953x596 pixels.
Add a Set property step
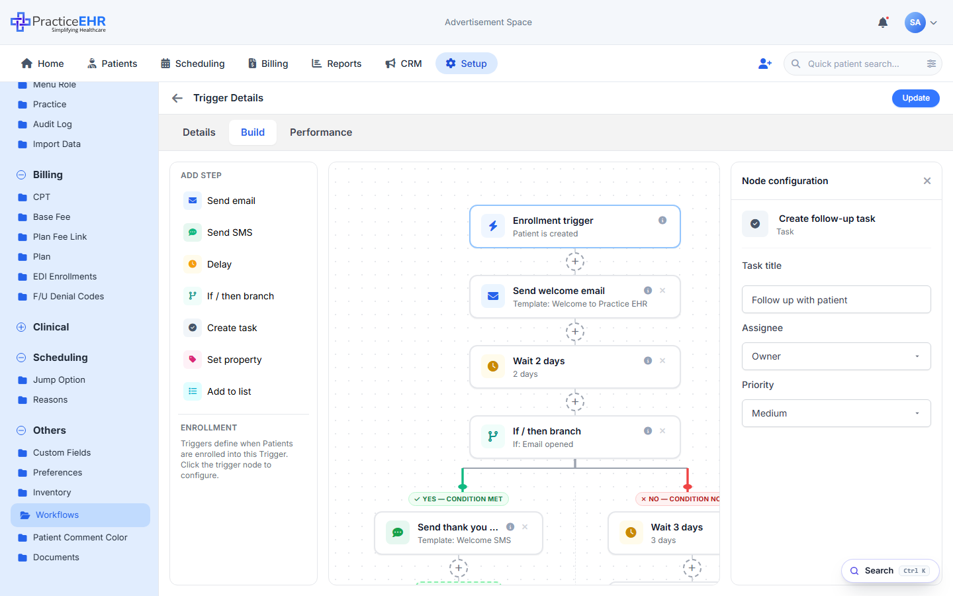pos(244,360)
